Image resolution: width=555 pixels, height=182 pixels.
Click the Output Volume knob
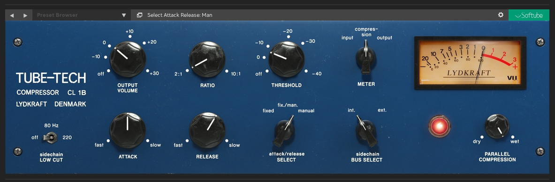pos(128,59)
